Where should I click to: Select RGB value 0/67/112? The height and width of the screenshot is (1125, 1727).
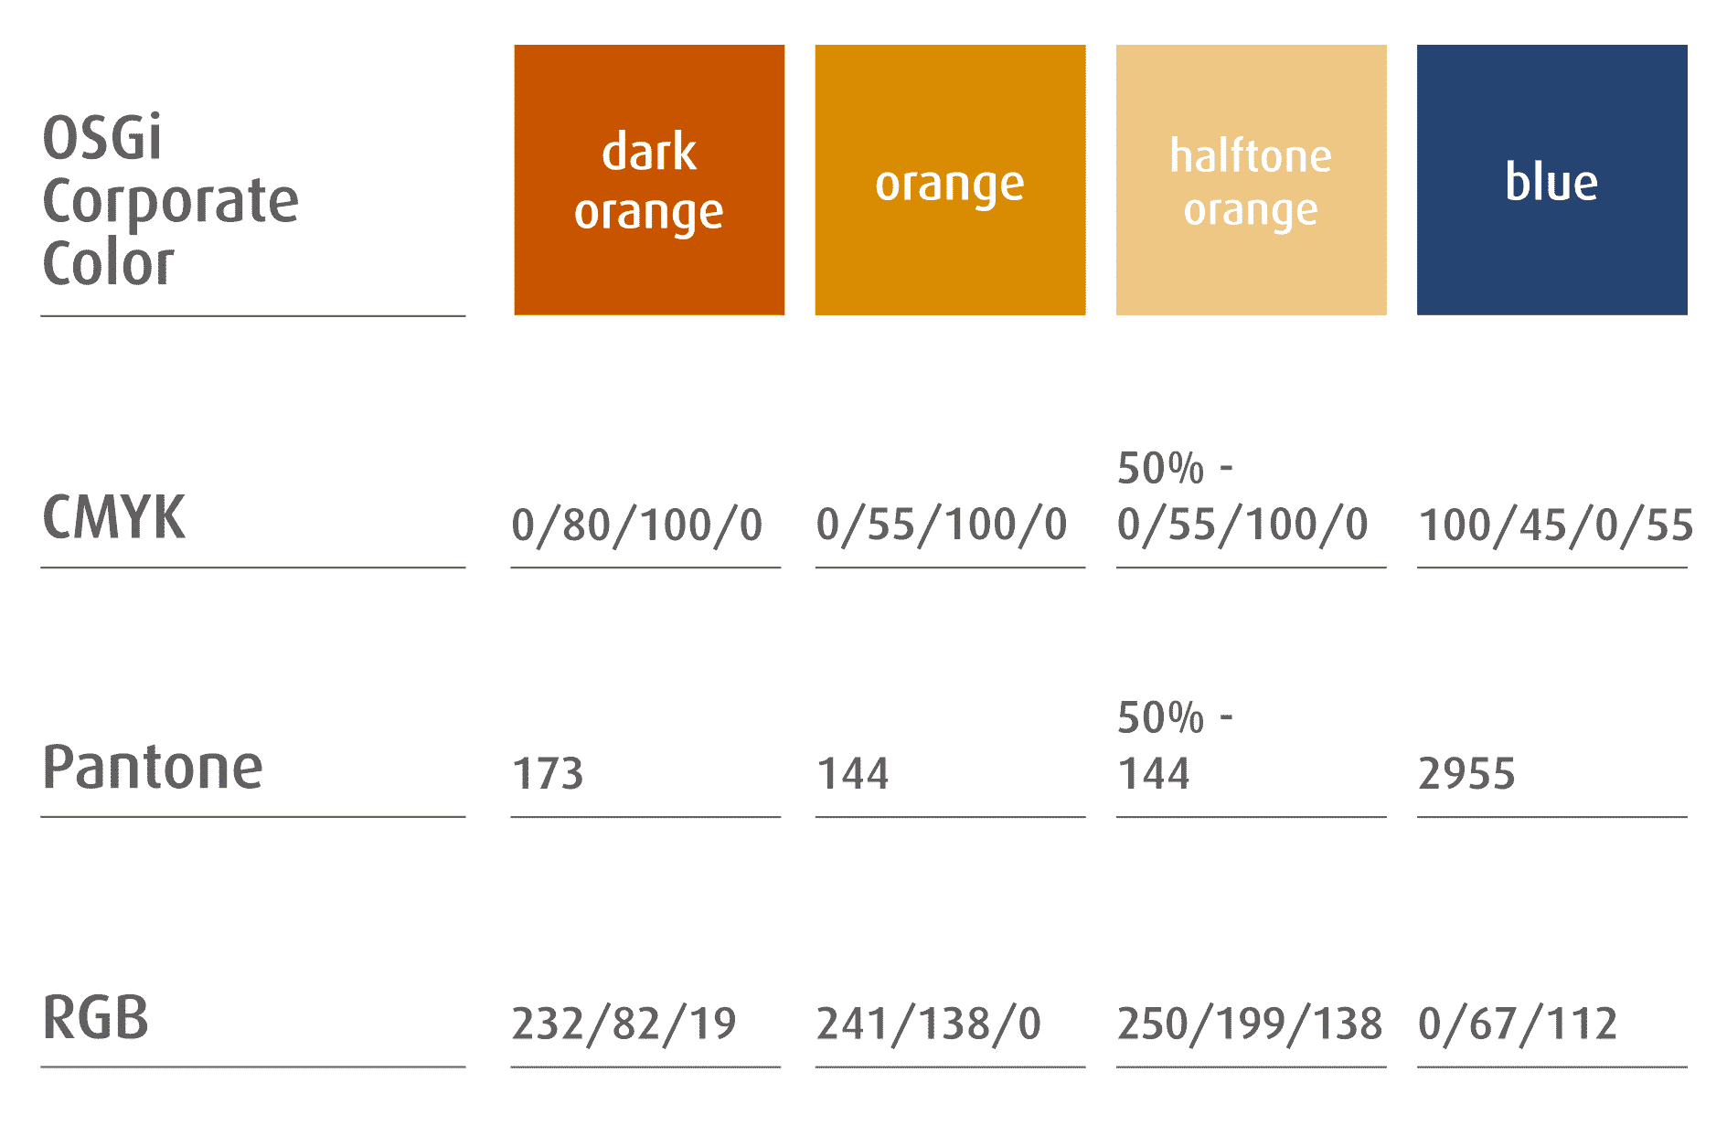pyautogui.click(x=1518, y=1024)
